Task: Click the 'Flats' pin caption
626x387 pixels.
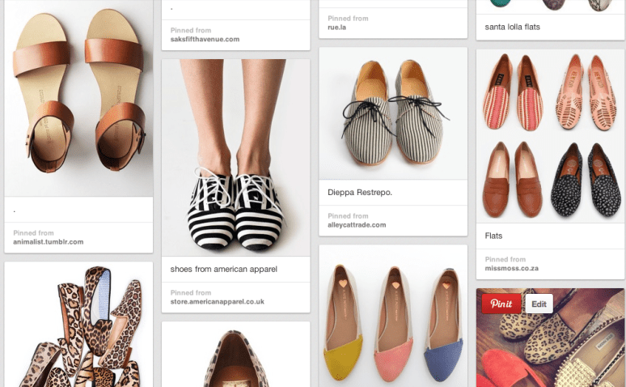Action: (493, 236)
